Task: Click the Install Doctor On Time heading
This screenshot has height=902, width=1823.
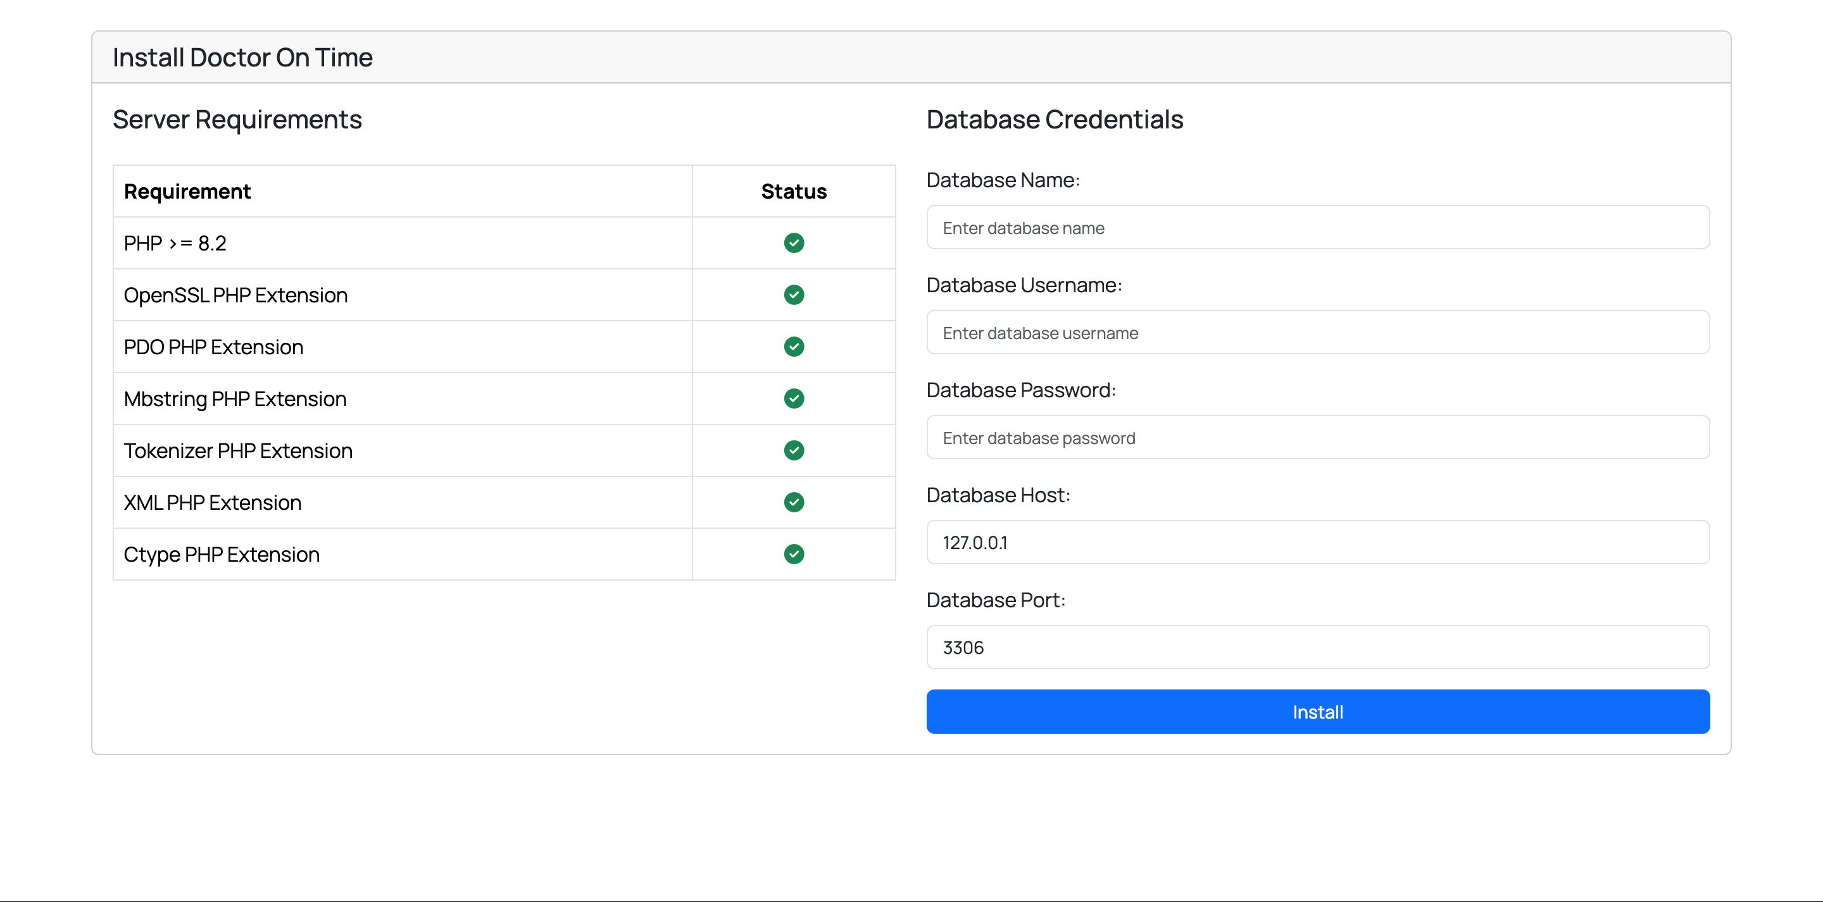Action: (x=242, y=58)
